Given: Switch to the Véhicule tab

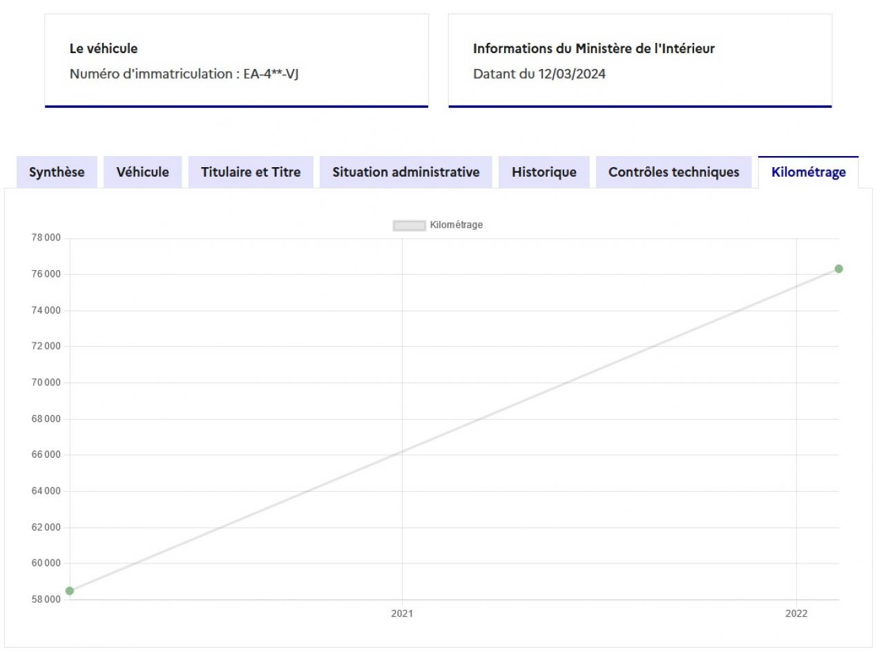Looking at the screenshot, I should (x=142, y=172).
